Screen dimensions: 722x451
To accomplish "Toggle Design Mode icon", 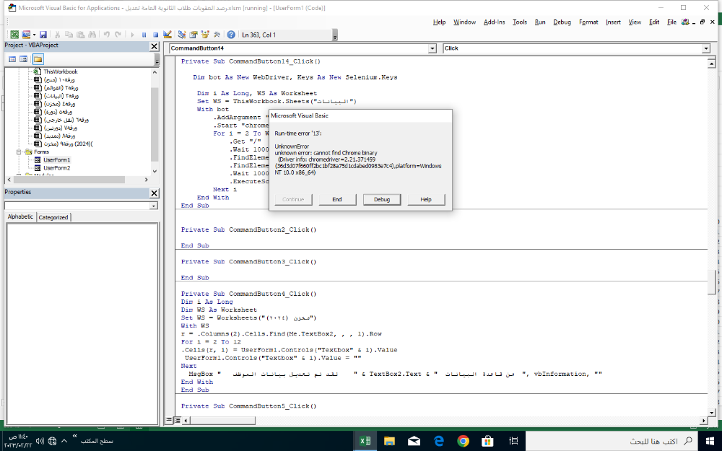I will 168,35.
